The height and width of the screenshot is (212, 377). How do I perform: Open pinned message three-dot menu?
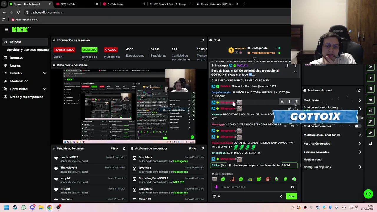[295, 66]
